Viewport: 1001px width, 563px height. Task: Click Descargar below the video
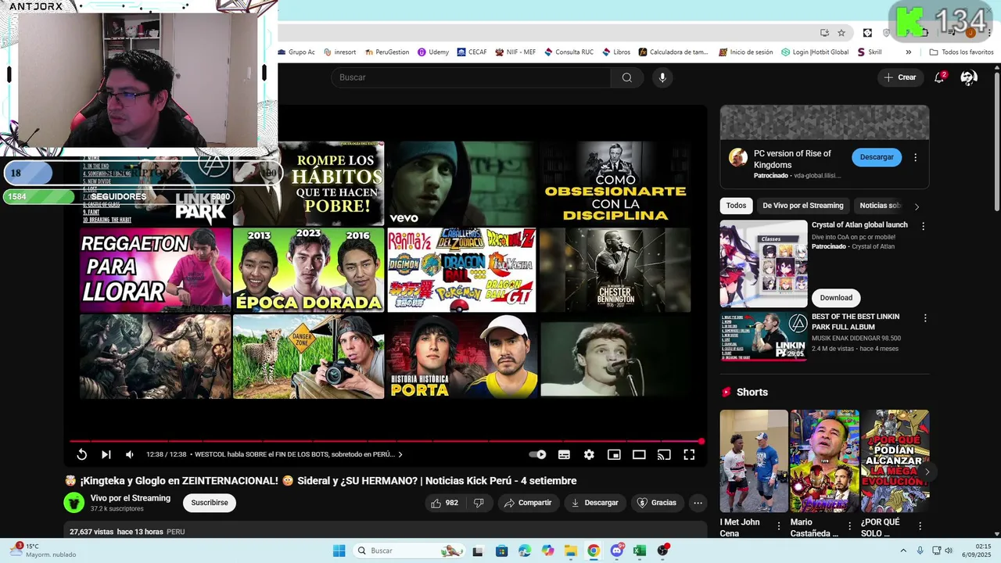[x=594, y=503]
